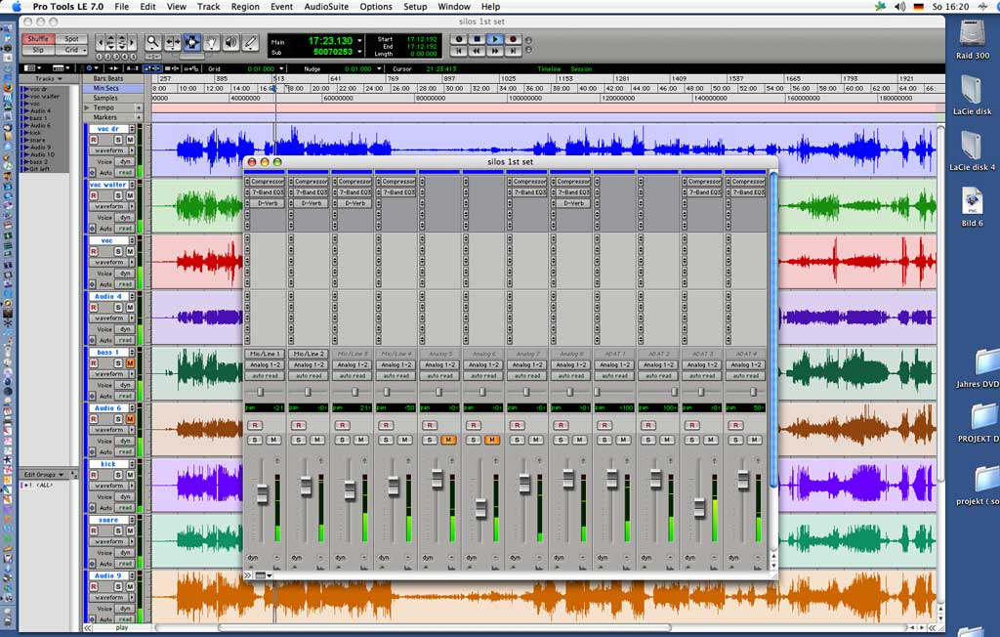Mute the voc dr track
The image size is (1000, 637).
[130, 139]
